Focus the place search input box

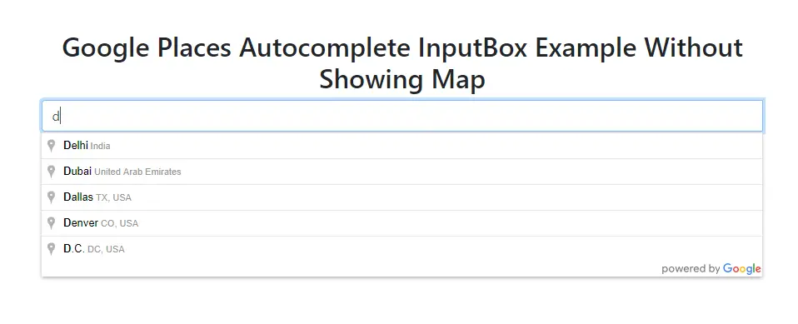click(401, 116)
